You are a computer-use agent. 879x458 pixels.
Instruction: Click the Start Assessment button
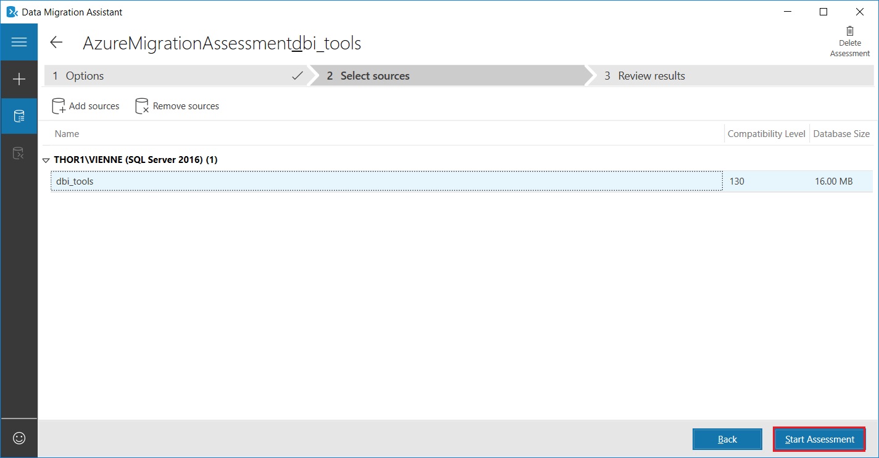click(x=820, y=439)
